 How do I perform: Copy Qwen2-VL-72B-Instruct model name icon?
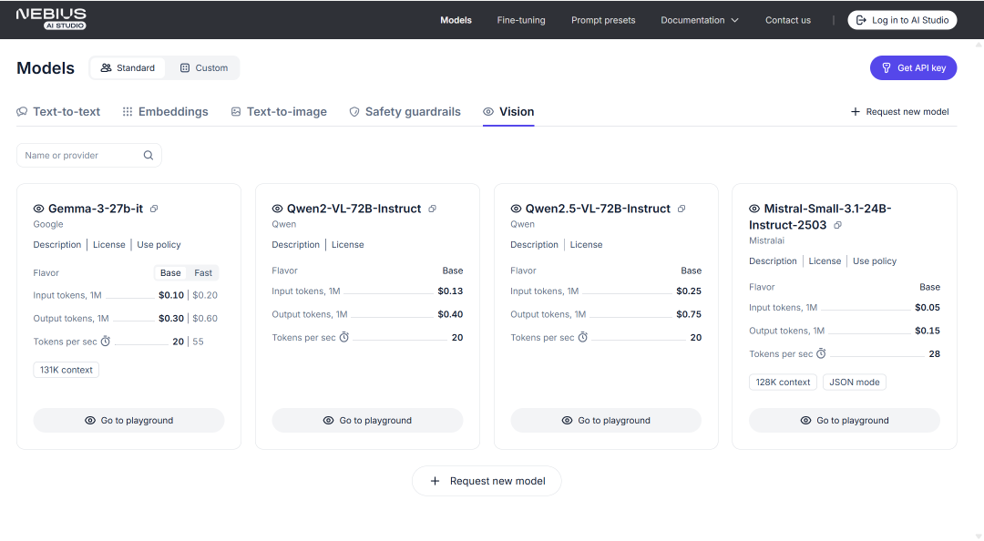[x=432, y=209]
